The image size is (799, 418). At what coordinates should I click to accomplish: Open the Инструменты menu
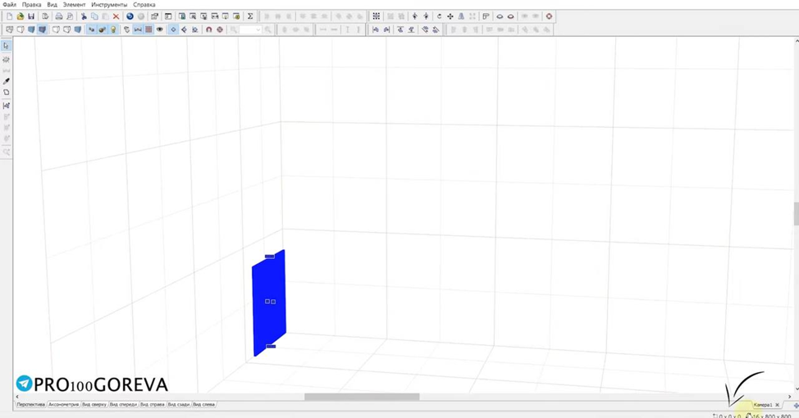click(109, 5)
